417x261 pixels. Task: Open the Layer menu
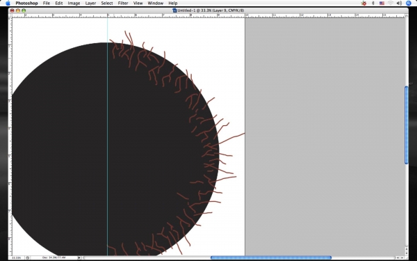90,3
